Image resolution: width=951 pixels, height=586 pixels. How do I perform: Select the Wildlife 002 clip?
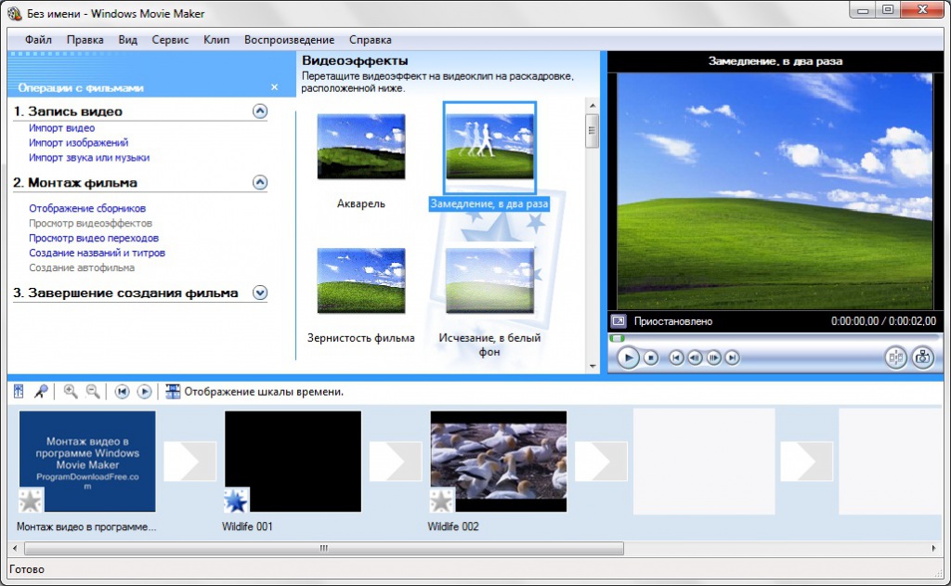click(499, 462)
